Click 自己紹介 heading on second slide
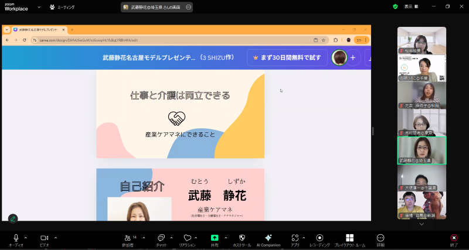 [x=142, y=186]
